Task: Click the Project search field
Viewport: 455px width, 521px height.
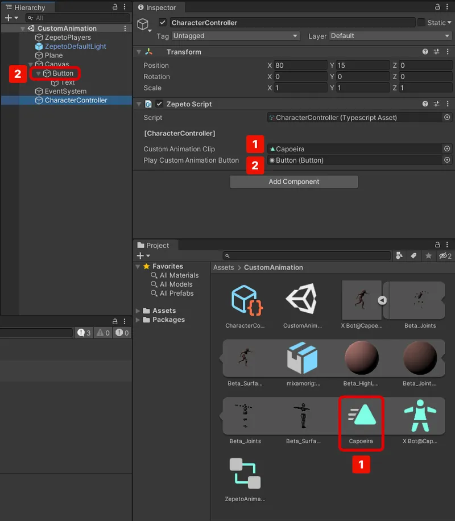Action: pyautogui.click(x=307, y=255)
